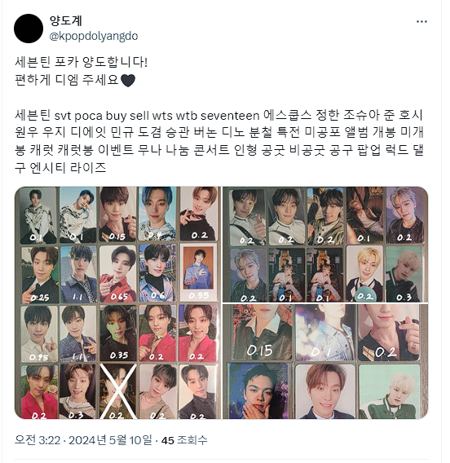Click the 45 조회수 view count

click(x=184, y=440)
